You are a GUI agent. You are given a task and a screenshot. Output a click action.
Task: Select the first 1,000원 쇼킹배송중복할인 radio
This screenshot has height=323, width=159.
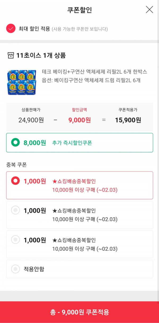click(x=15, y=181)
